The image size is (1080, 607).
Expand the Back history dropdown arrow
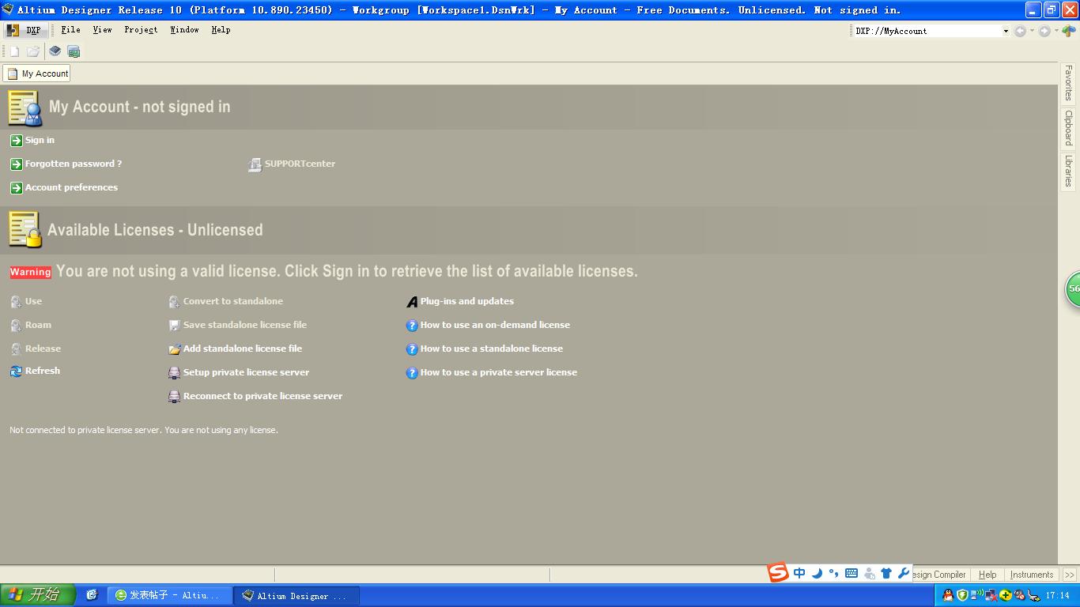coord(1032,31)
